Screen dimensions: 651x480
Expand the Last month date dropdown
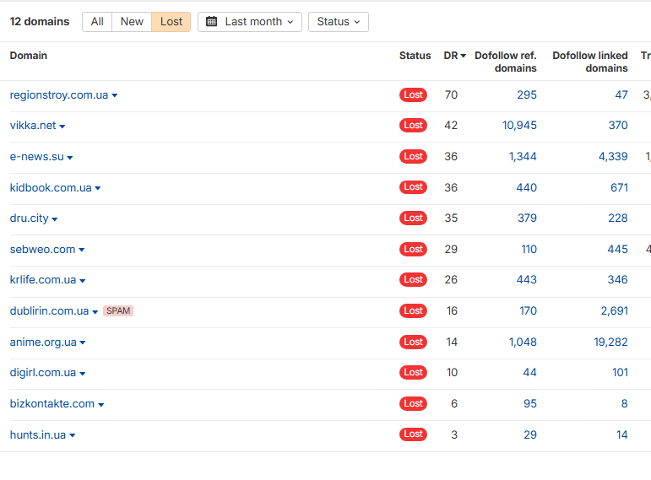[x=250, y=22]
